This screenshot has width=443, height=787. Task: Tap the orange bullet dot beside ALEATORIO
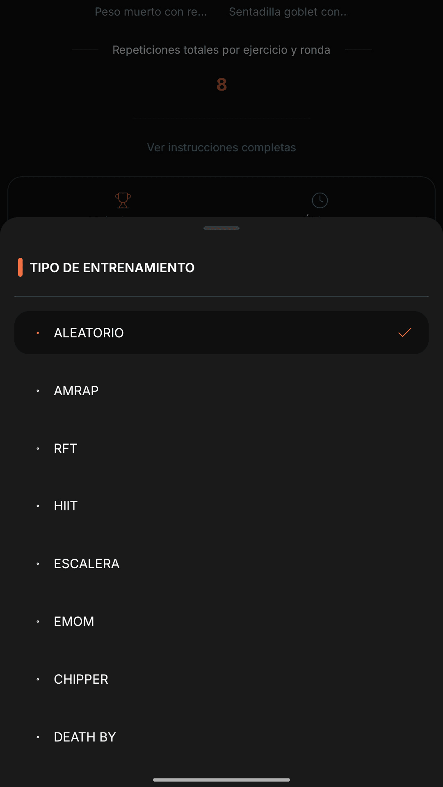(x=38, y=333)
